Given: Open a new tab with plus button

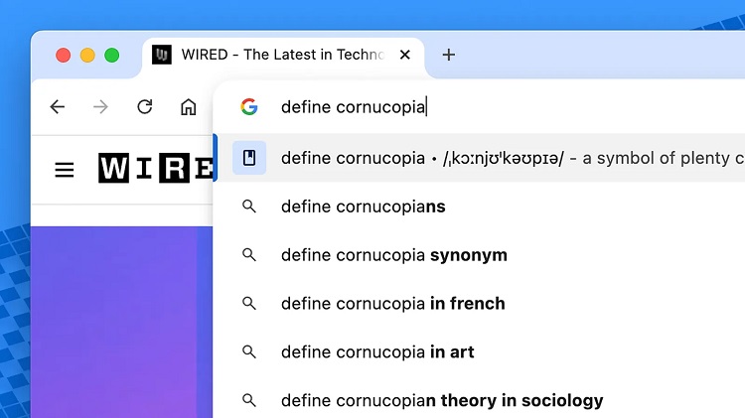Looking at the screenshot, I should coord(449,55).
